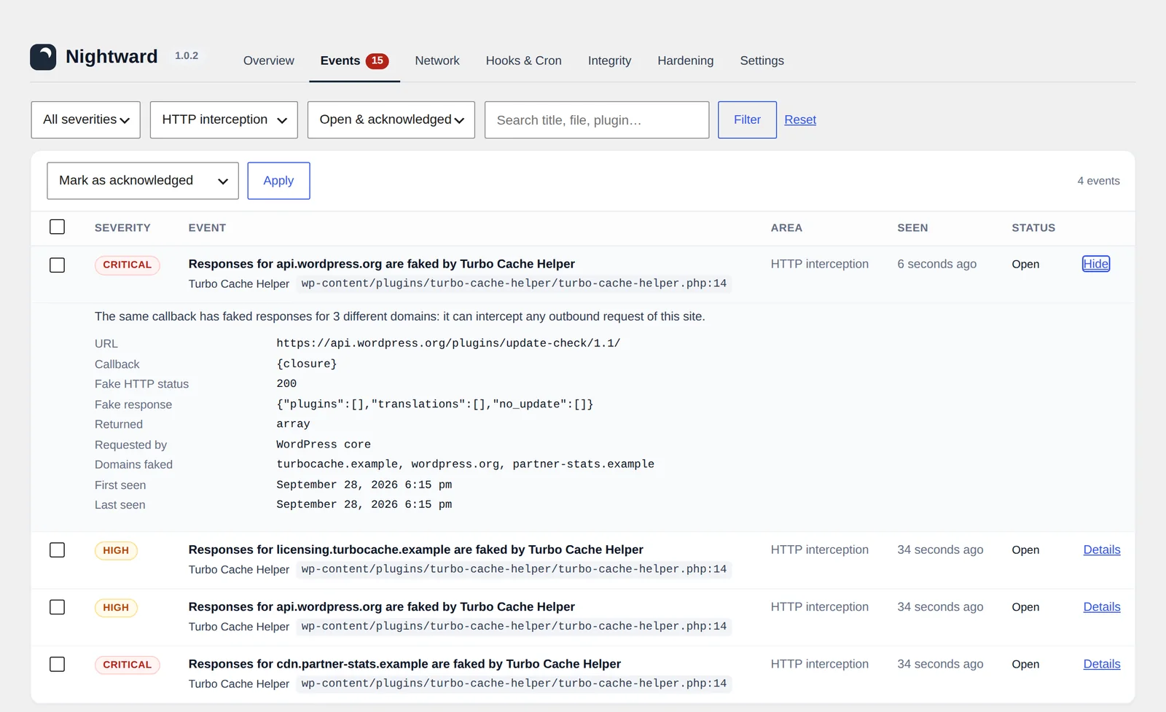1166x712 pixels.
Task: Click the version label 1.0.2
Action: (x=187, y=55)
